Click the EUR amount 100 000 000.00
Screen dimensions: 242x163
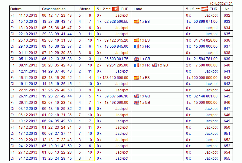pyautogui.click(x=205, y=78)
